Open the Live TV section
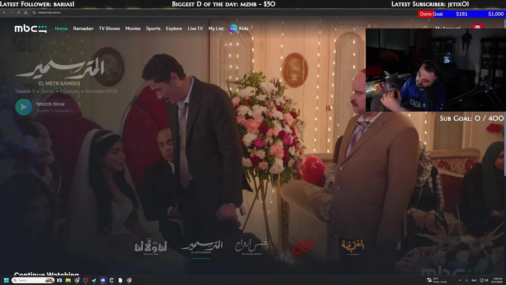Image resolution: width=506 pixels, height=285 pixels. tap(195, 28)
